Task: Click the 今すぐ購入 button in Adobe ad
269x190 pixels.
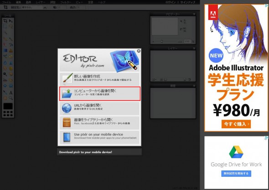Action: tap(236, 124)
